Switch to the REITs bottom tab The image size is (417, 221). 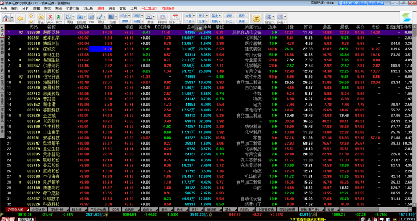243,210
